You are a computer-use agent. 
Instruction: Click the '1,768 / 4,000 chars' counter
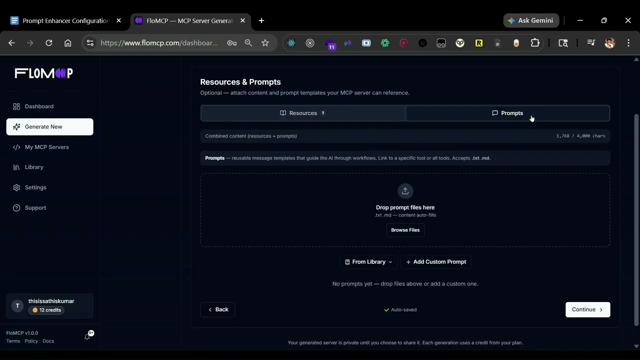click(x=580, y=136)
